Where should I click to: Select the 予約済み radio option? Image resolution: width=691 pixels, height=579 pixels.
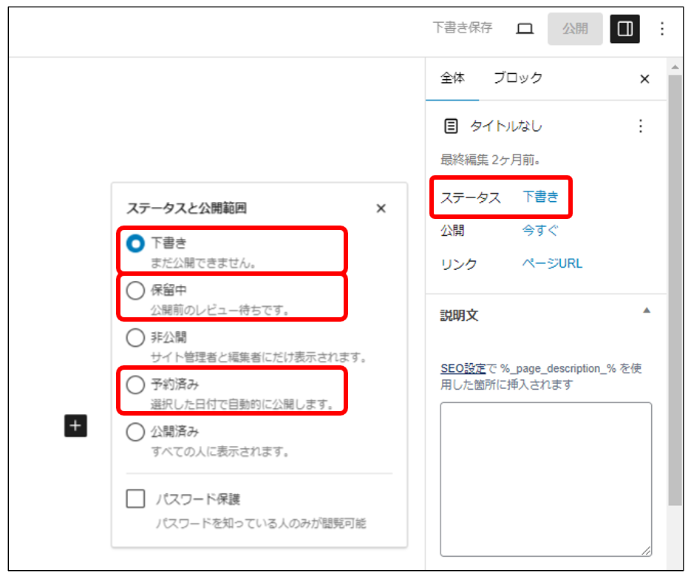pos(135,385)
